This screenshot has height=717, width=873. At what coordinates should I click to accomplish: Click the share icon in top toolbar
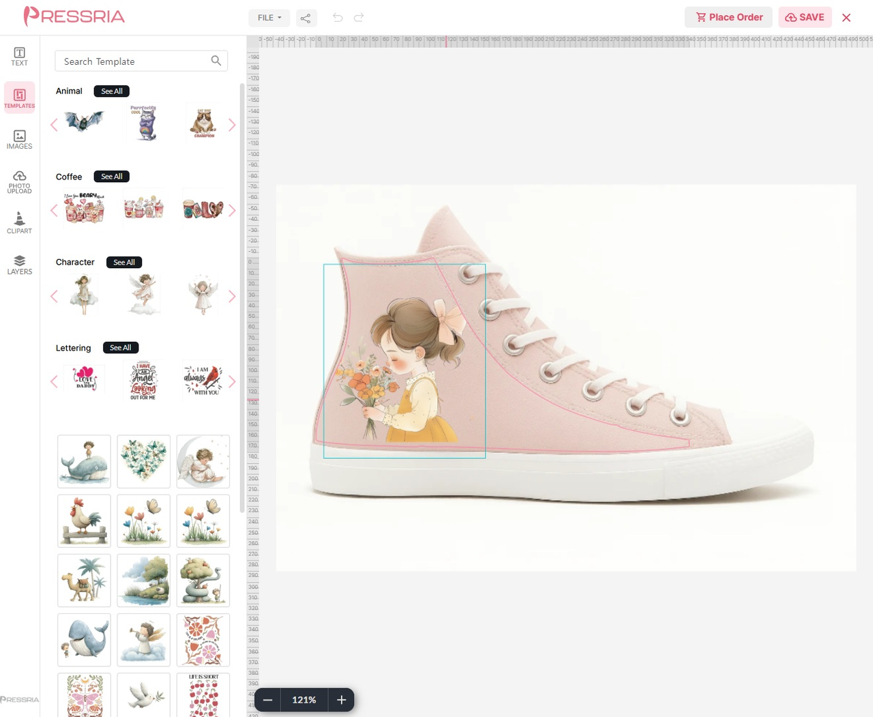(x=306, y=18)
